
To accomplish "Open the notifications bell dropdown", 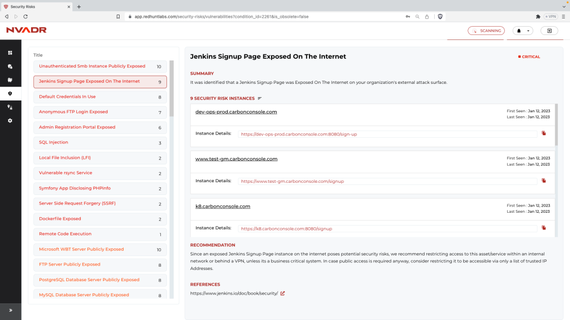I will pyautogui.click(x=523, y=31).
